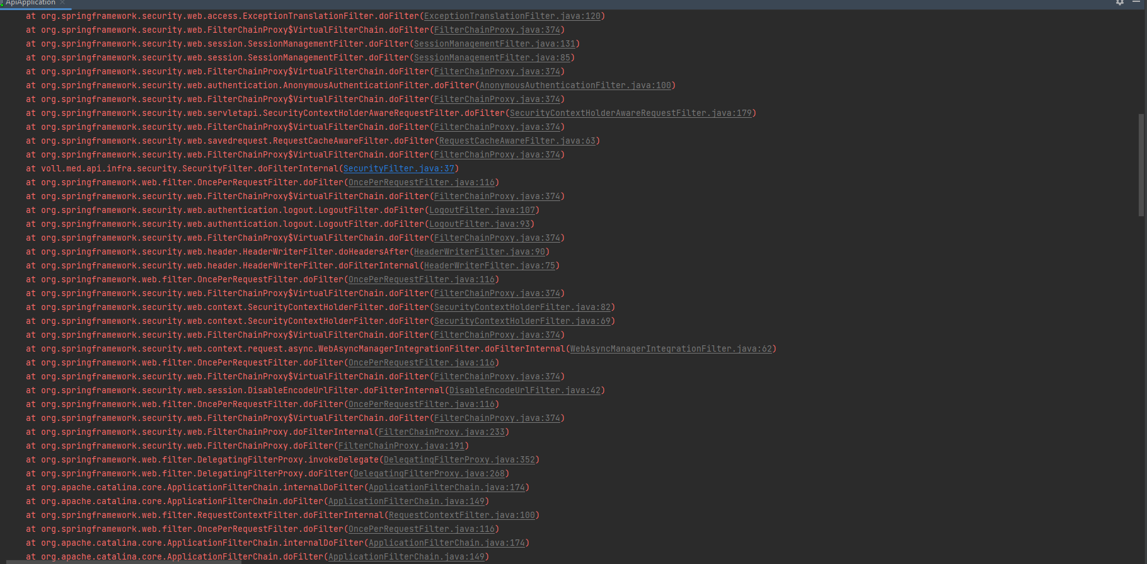The height and width of the screenshot is (564, 1147).
Task: Open the SecurityContextHolderFilter.java:69 link
Action: 522,321
